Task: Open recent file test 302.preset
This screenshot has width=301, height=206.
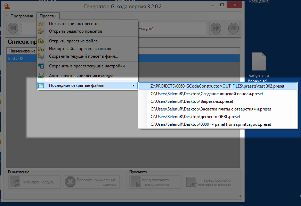Action: coord(218,86)
